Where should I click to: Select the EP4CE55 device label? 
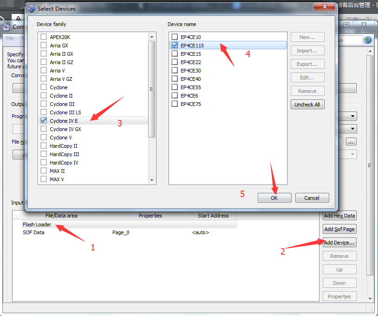[191, 87]
